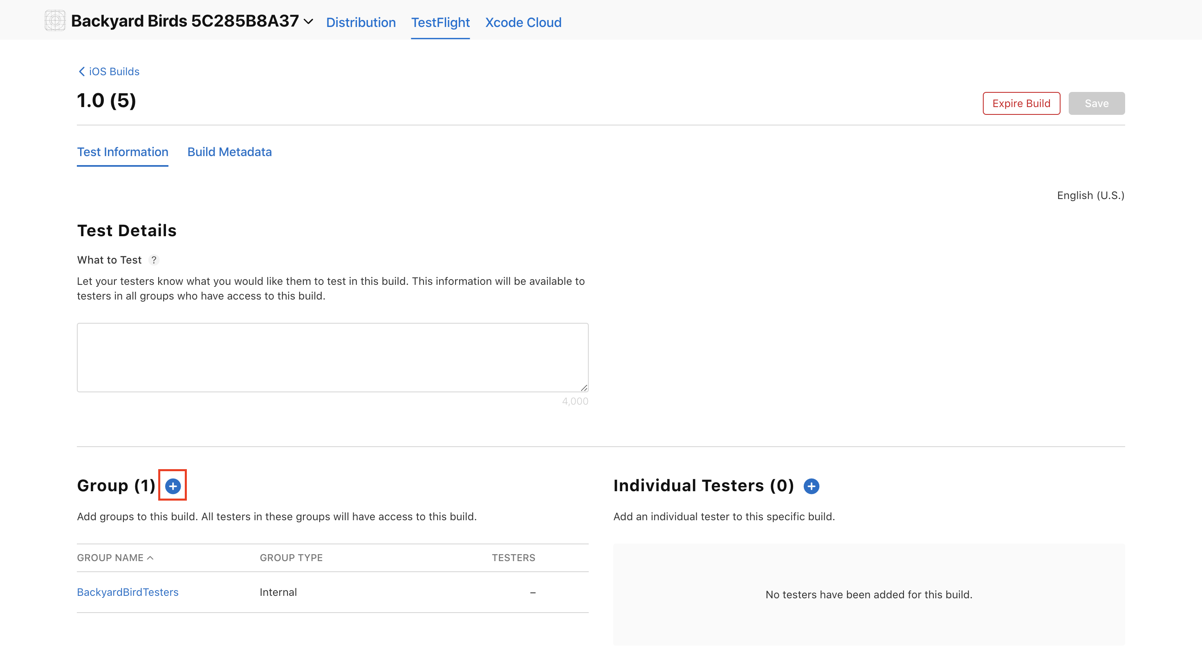Viewport: 1202px width, 651px height.
Task: Switch to the TestFlight tab
Action: coord(440,22)
